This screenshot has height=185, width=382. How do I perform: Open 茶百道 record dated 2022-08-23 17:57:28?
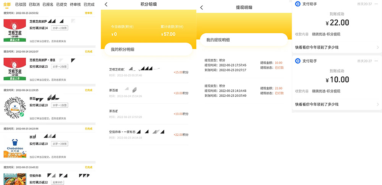coord(149,114)
